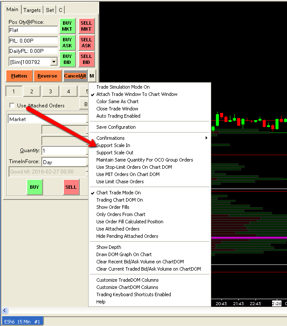
Task: Click the horizontal scrollbar left arrow
Action: [5, 311]
